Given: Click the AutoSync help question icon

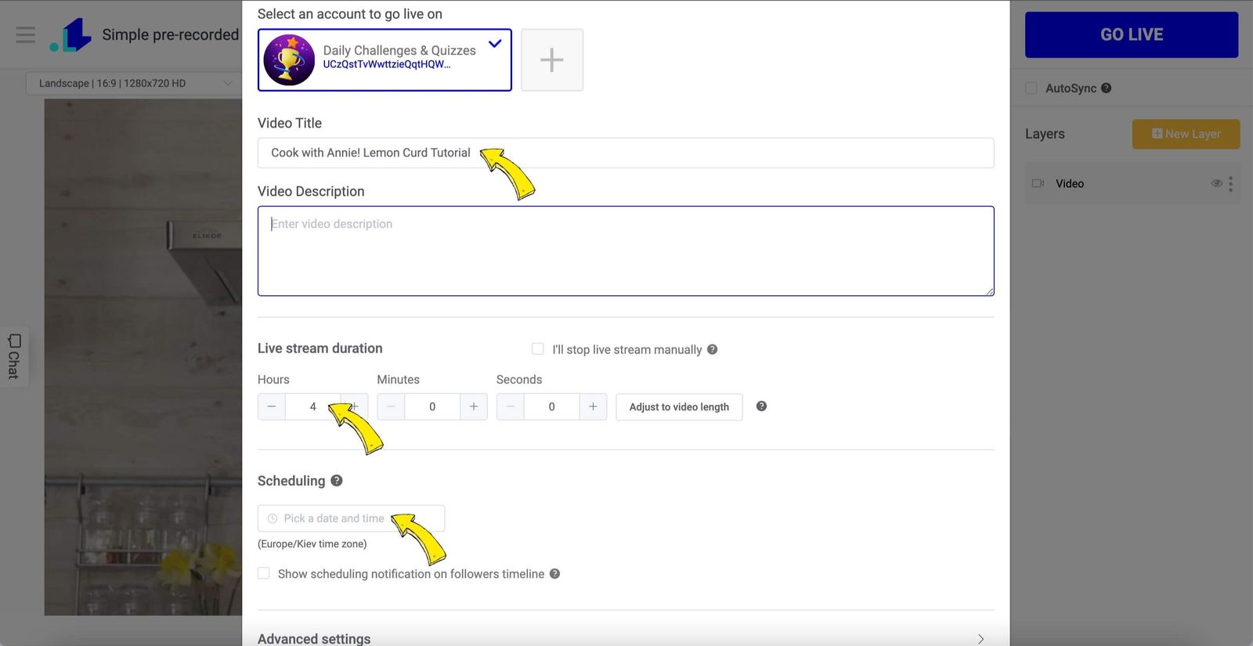Looking at the screenshot, I should coord(1106,88).
